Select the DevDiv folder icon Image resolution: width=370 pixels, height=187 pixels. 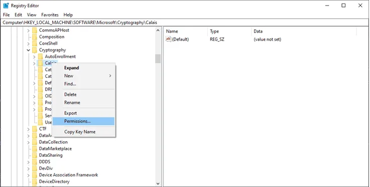click(35, 168)
